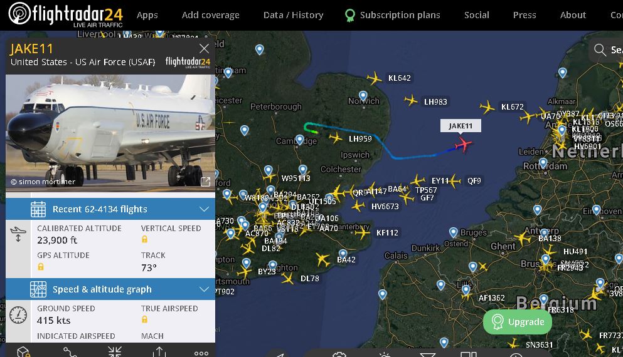Select the SN3631 aircraft icon

(514, 343)
